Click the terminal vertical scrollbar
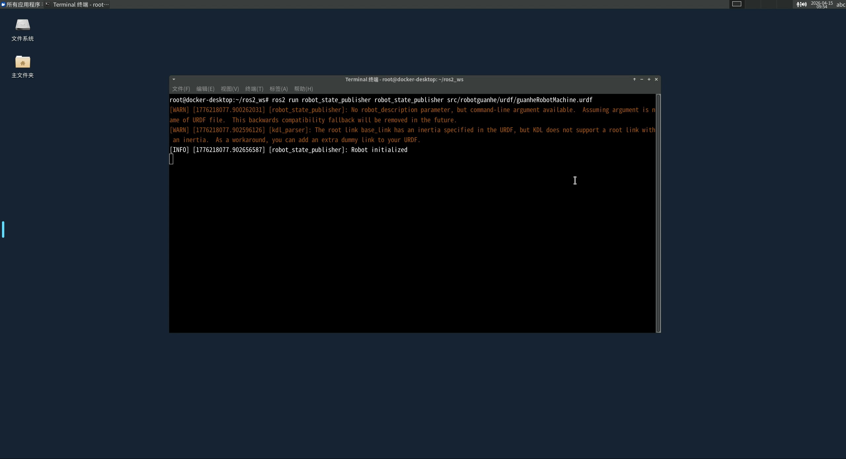The height and width of the screenshot is (459, 846). coord(658,213)
